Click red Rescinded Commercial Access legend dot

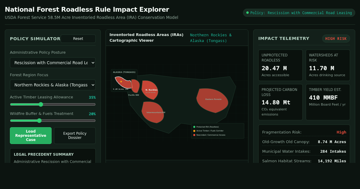(x=194, y=135)
